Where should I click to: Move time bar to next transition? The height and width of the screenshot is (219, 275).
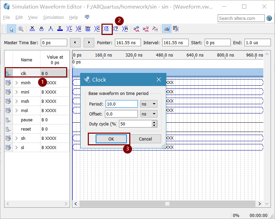(89, 42)
